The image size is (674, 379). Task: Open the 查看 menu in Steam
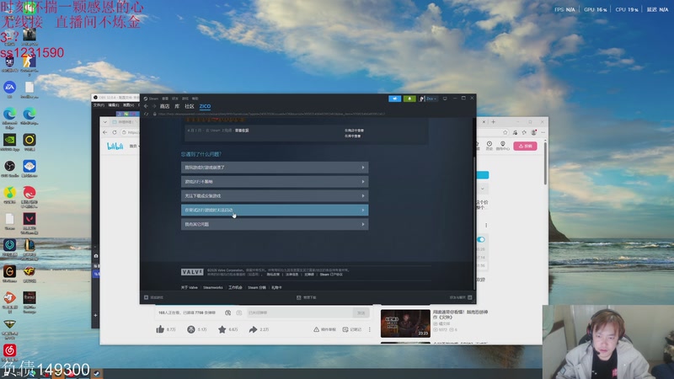[165, 99]
